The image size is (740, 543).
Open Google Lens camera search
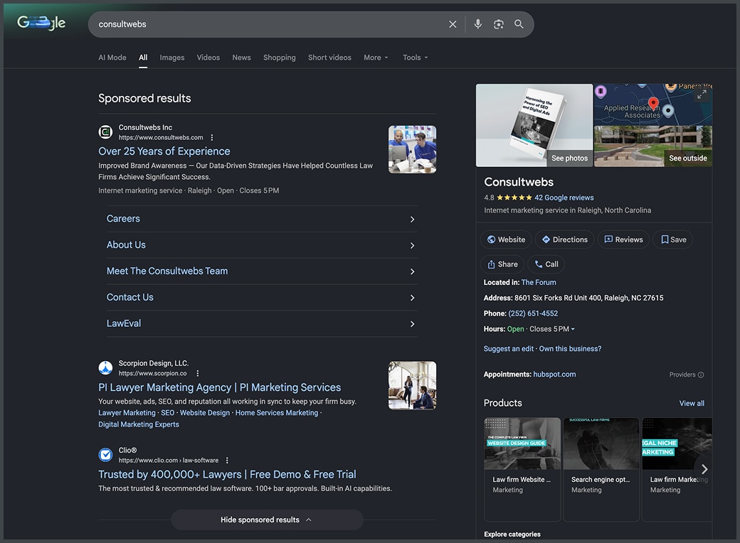point(499,23)
